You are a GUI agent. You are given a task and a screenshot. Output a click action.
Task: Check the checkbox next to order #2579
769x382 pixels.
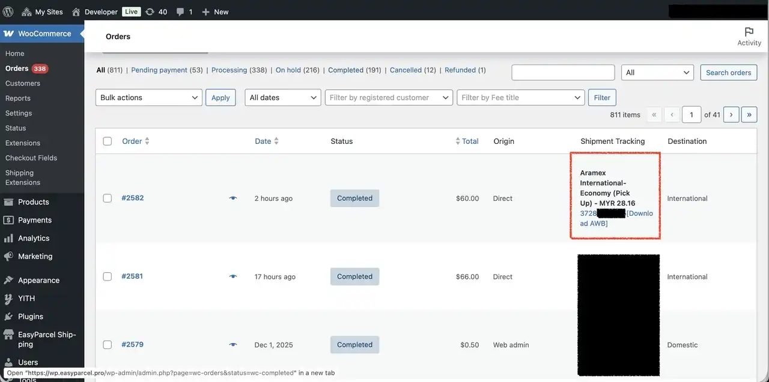[x=108, y=345]
